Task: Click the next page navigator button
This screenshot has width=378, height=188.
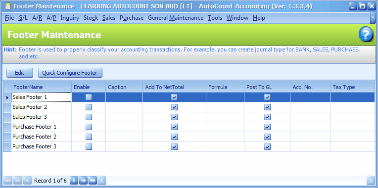Action: [x=83, y=180]
